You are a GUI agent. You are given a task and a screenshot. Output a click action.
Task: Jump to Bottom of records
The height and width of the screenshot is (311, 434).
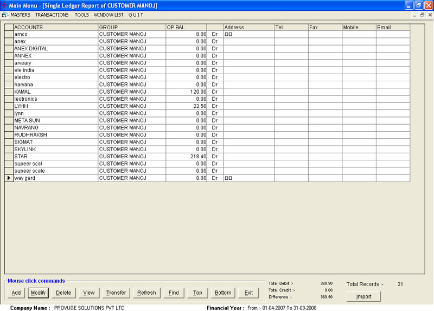(x=223, y=293)
